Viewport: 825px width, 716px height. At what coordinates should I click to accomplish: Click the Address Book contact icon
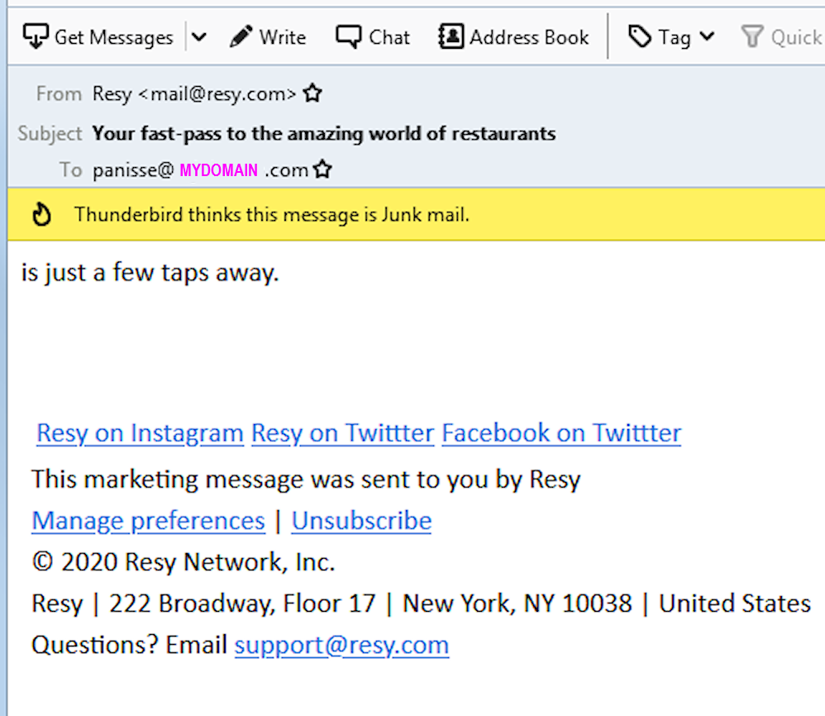[451, 36]
